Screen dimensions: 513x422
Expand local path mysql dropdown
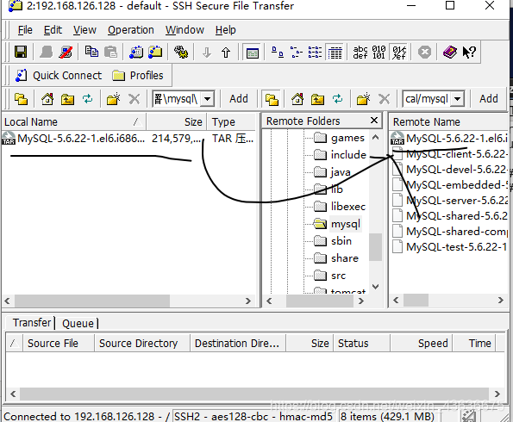pos(208,99)
